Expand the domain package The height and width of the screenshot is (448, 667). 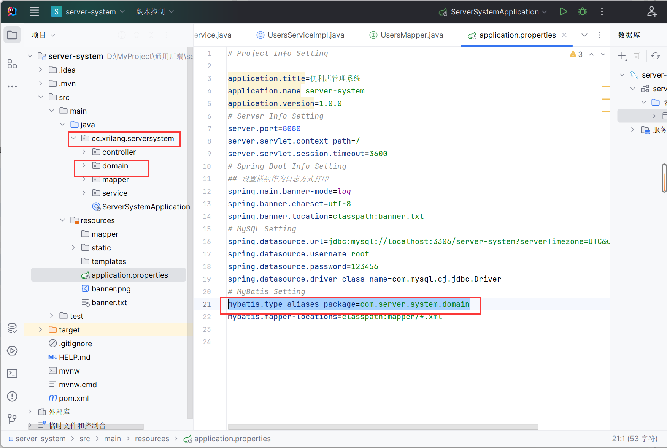(84, 166)
